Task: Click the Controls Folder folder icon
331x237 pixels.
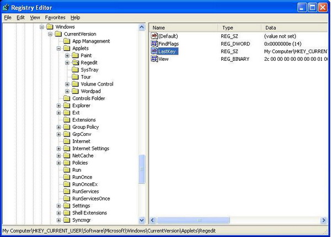Action: point(67,98)
